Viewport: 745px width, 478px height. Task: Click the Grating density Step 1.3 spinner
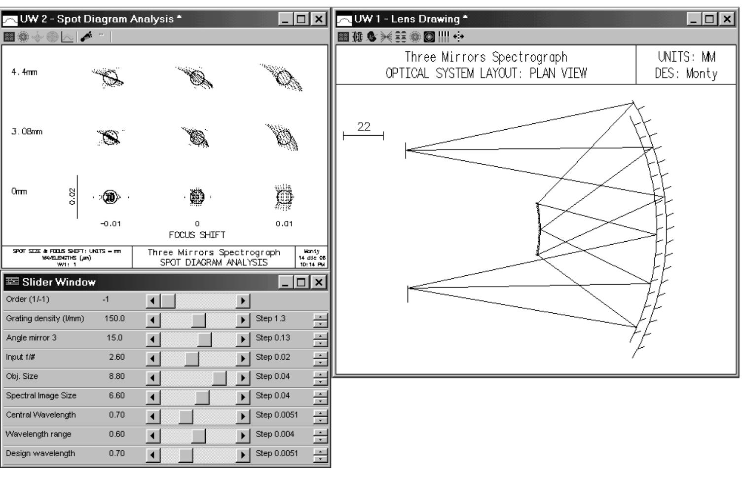pos(320,320)
